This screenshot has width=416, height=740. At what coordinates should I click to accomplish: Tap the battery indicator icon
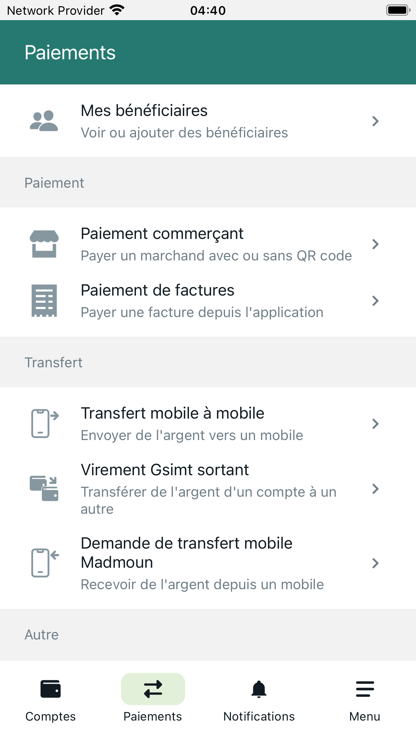(x=398, y=10)
